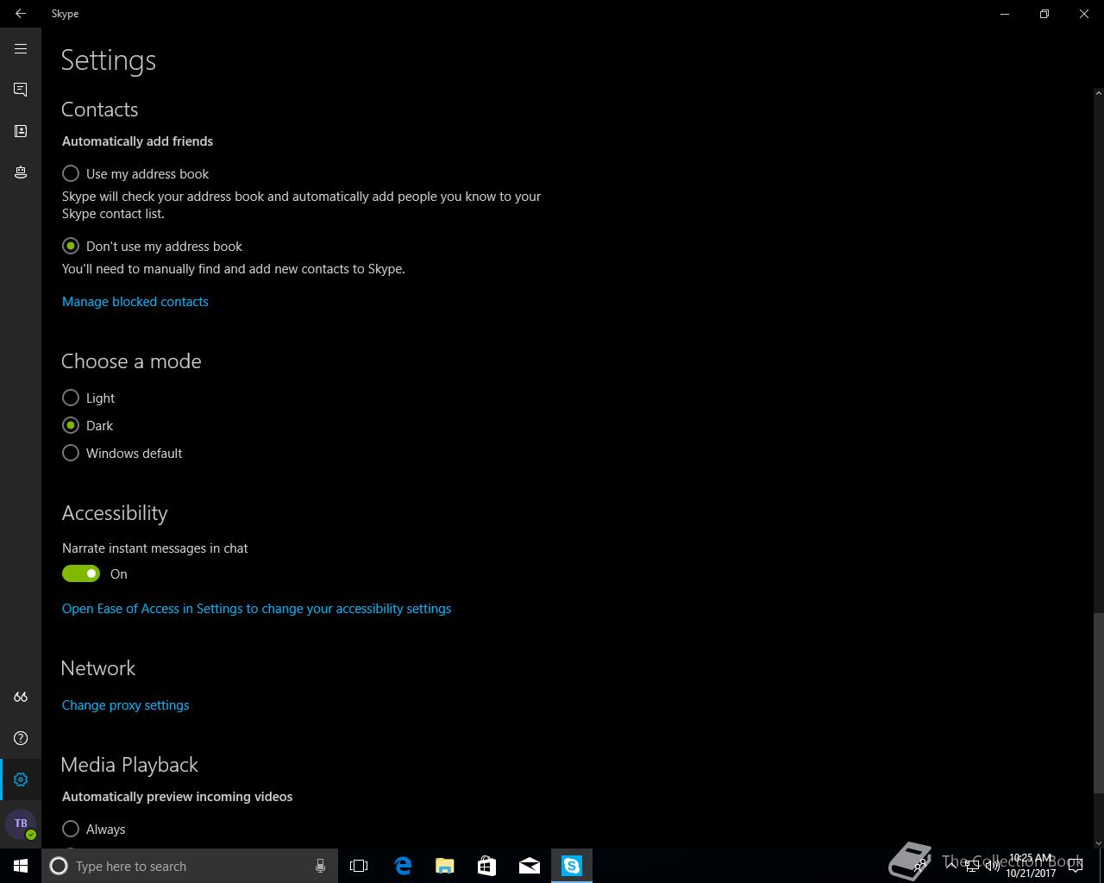1104x883 pixels.
Task: Open the Mail app from the taskbar
Action: (x=530, y=866)
